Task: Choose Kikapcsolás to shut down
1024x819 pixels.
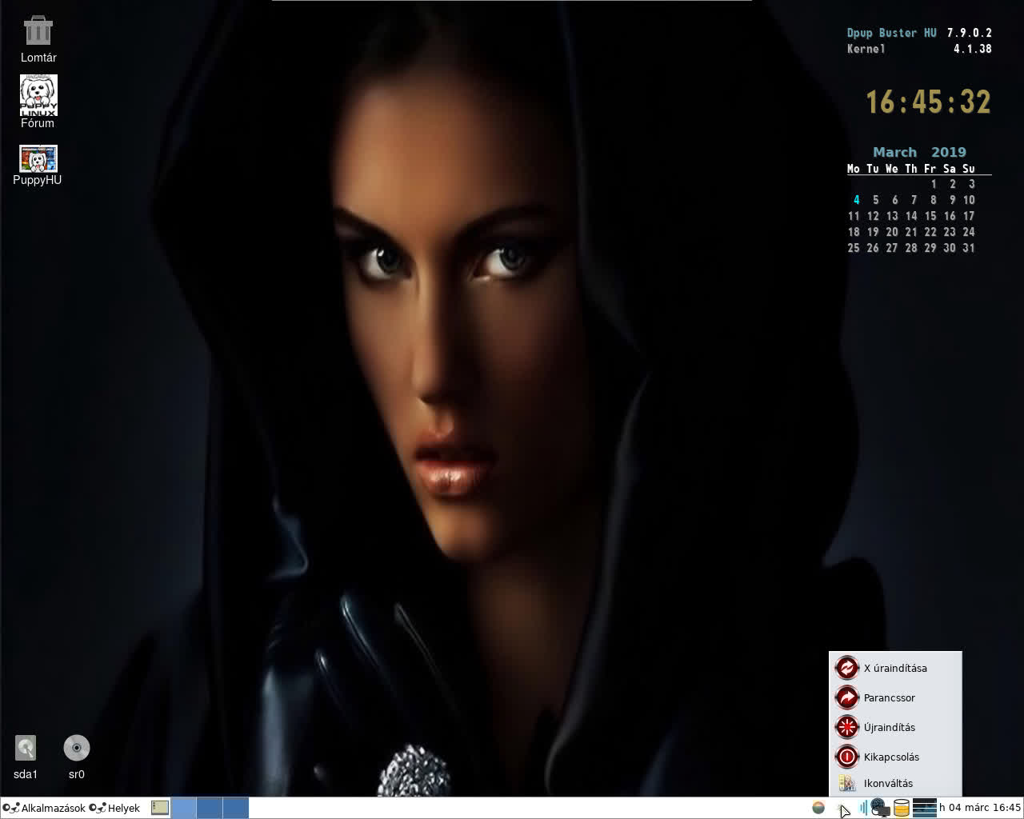Action: coord(895,757)
